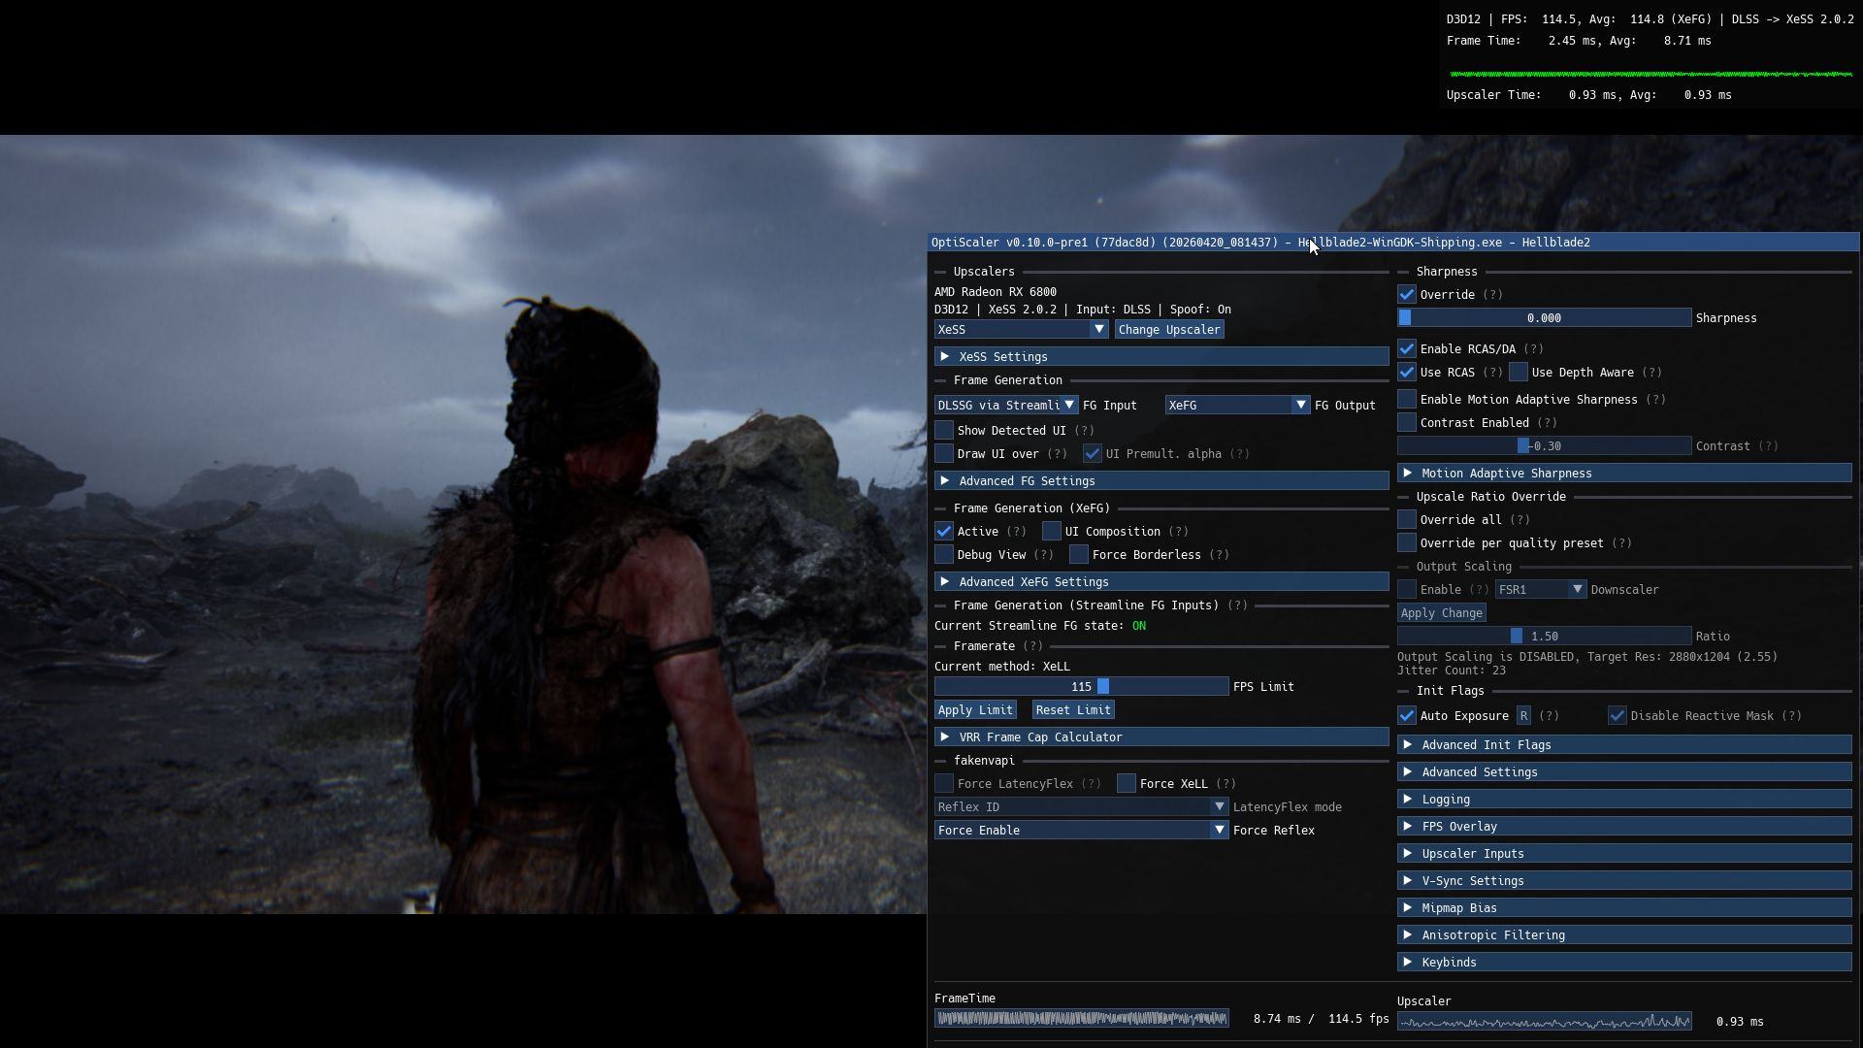
Task: Expand Anisotropic Filtering settings
Action: 1624,935
